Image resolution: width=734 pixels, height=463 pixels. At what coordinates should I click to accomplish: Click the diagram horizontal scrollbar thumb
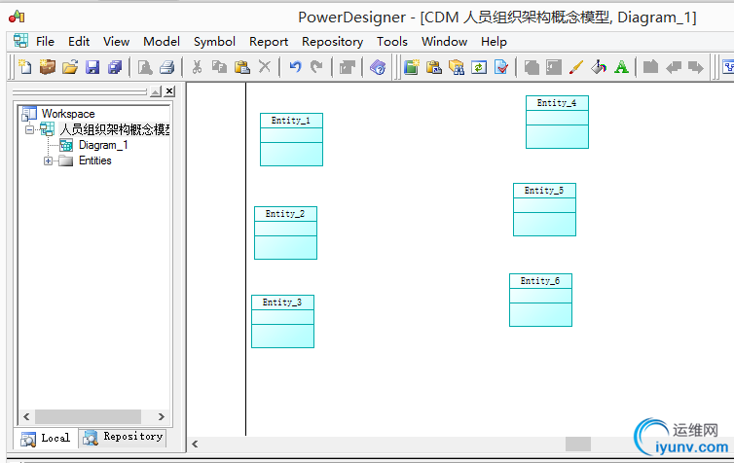[x=577, y=444]
